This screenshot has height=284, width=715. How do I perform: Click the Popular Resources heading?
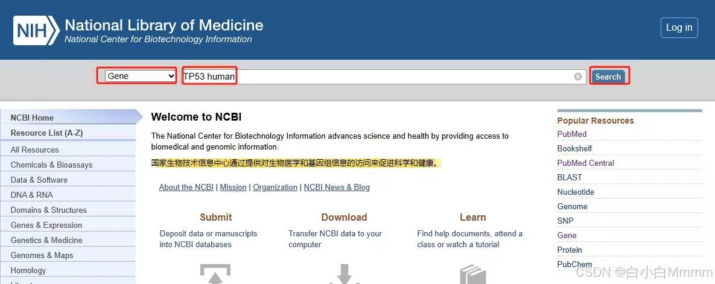tap(596, 121)
